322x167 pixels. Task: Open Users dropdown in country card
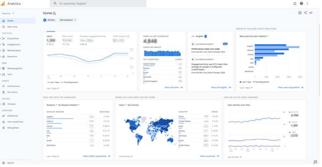123,105
